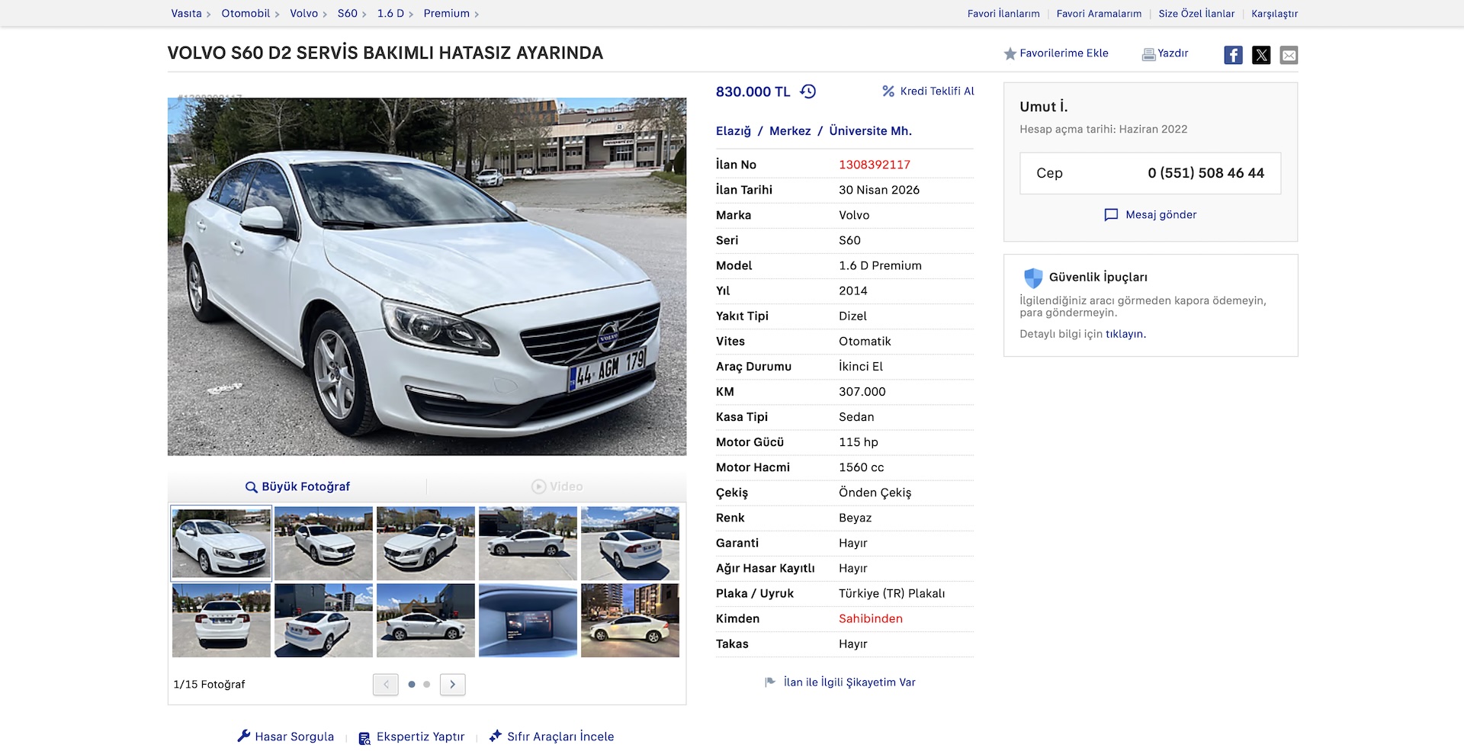Image resolution: width=1464 pixels, height=751 pixels.
Task: Expand chevron after Otomobil breadcrumb
Action: click(x=277, y=14)
